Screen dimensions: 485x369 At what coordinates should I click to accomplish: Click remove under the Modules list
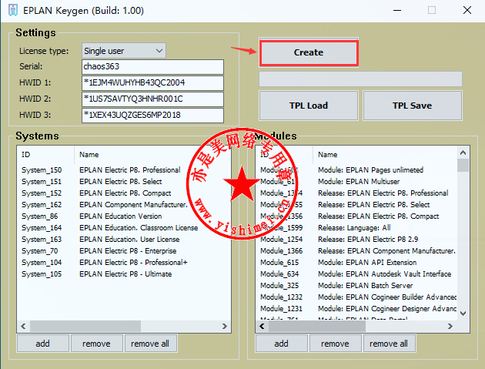(335, 344)
